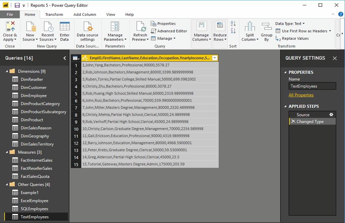Click Close & Apply icon
Screen dimensions: 345x223
(x=10, y=26)
